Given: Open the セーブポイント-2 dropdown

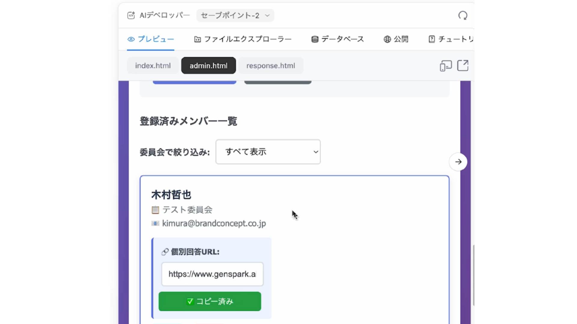Looking at the screenshot, I should coord(235,16).
